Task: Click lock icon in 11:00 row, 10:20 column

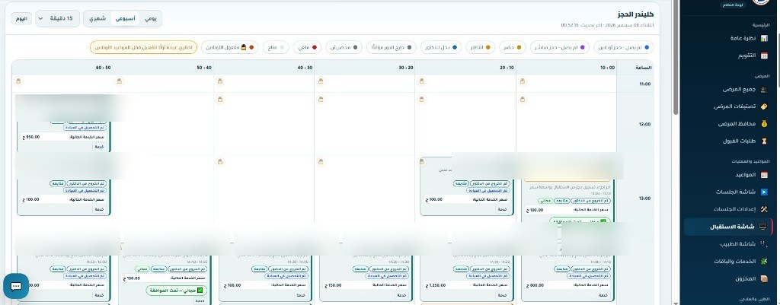Action: pos(422,81)
